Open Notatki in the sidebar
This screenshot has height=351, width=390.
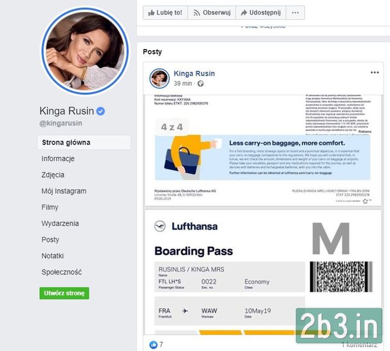(x=53, y=256)
